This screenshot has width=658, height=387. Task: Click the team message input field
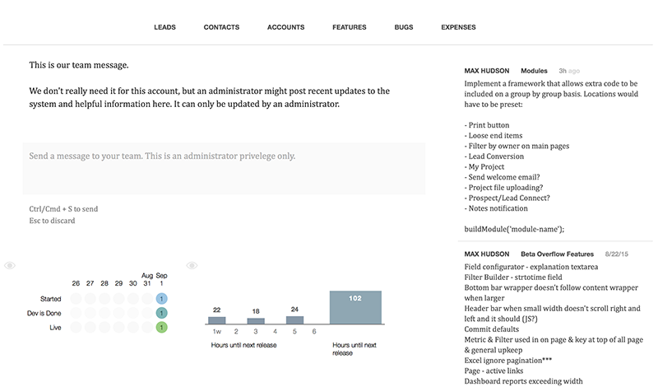point(224,169)
